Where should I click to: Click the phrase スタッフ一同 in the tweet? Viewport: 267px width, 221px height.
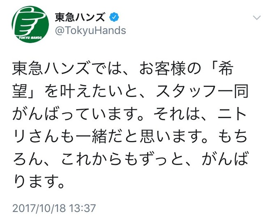pyautogui.click(x=202, y=91)
